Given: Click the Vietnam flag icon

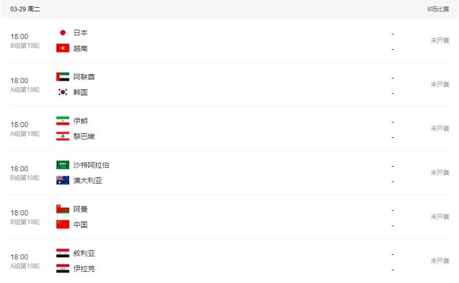Looking at the screenshot, I should click(63, 48).
